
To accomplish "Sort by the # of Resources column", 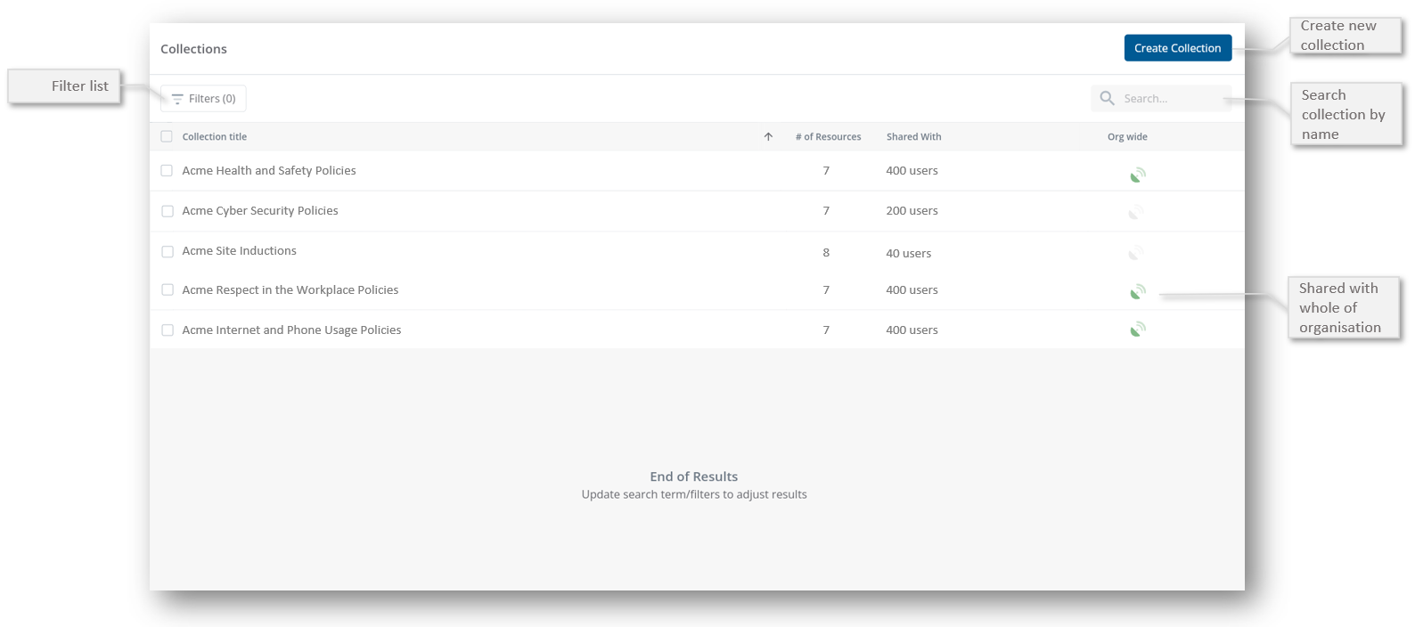I will (828, 136).
